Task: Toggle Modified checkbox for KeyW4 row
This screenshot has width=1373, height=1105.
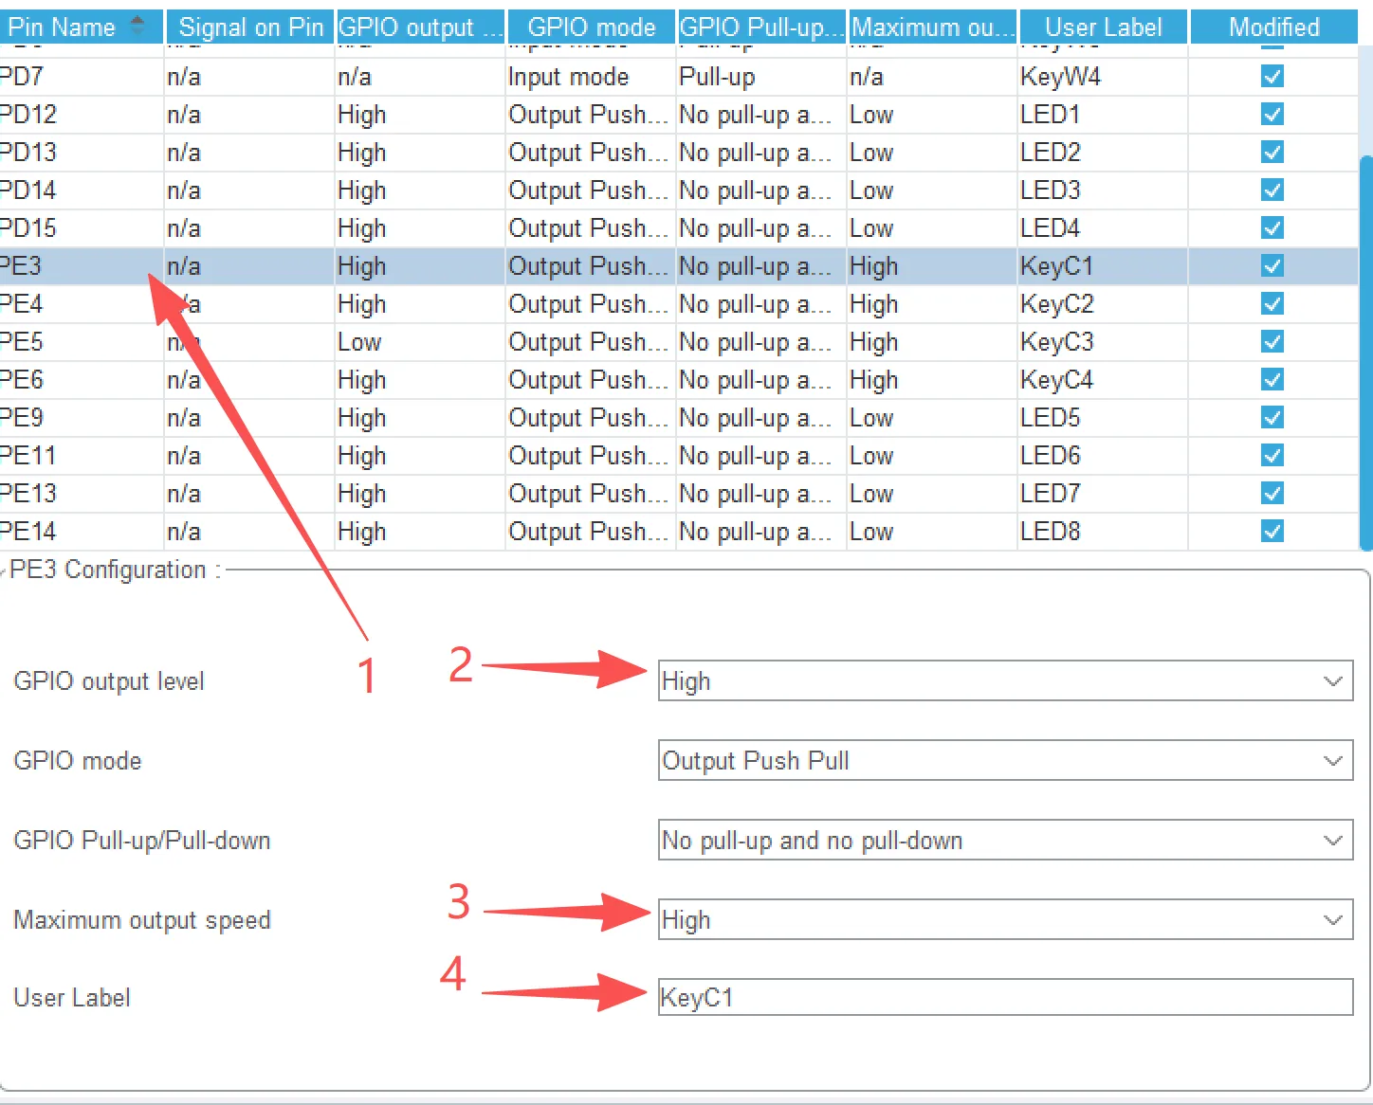Action: pyautogui.click(x=1272, y=77)
